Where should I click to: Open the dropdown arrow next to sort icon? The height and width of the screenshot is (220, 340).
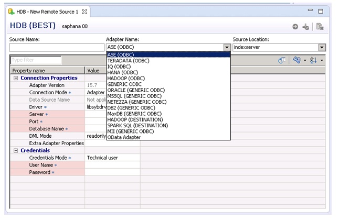click(x=322, y=60)
